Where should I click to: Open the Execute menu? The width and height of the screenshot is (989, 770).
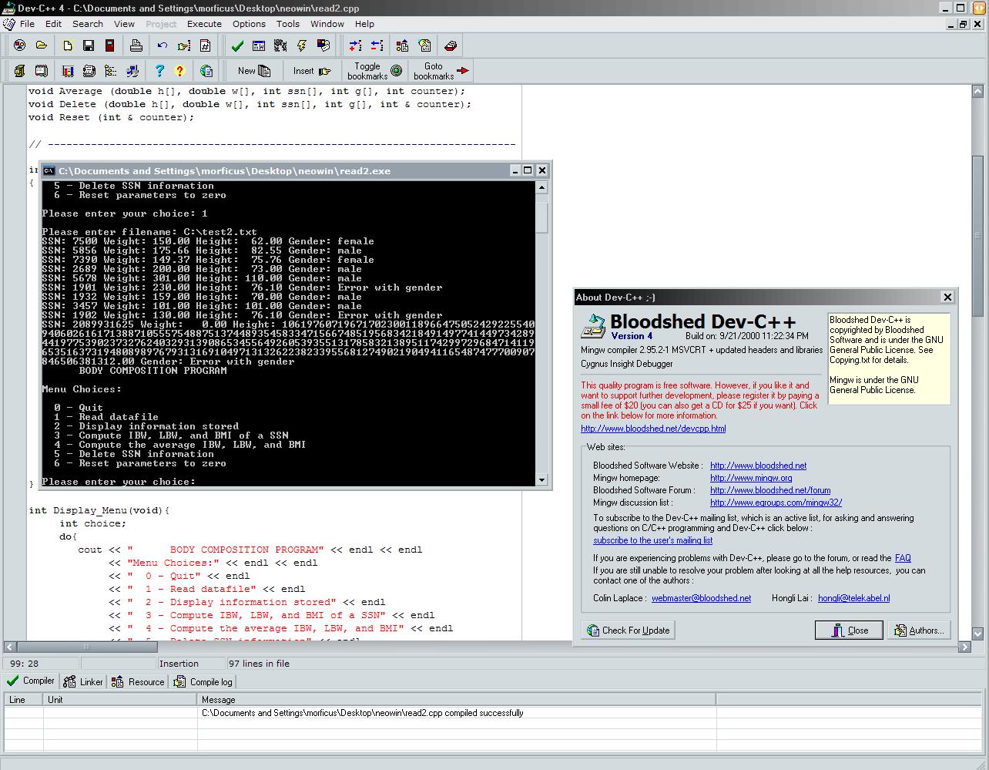[203, 24]
